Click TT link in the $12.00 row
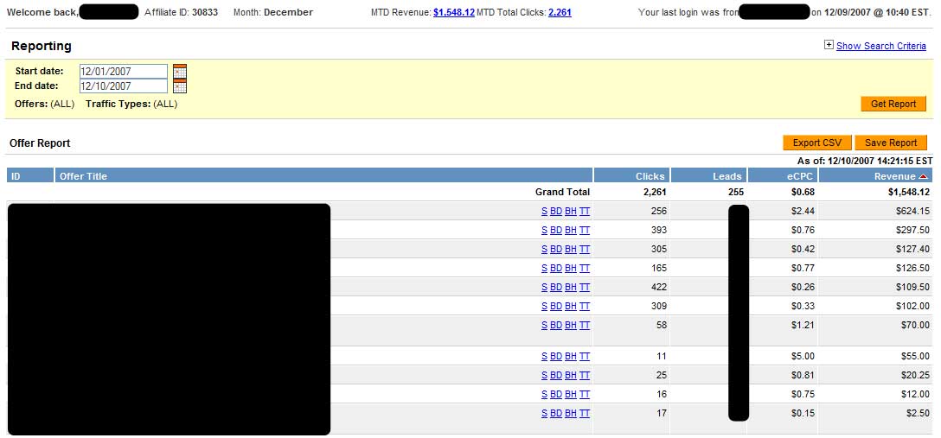This screenshot has height=438, width=941. click(585, 394)
